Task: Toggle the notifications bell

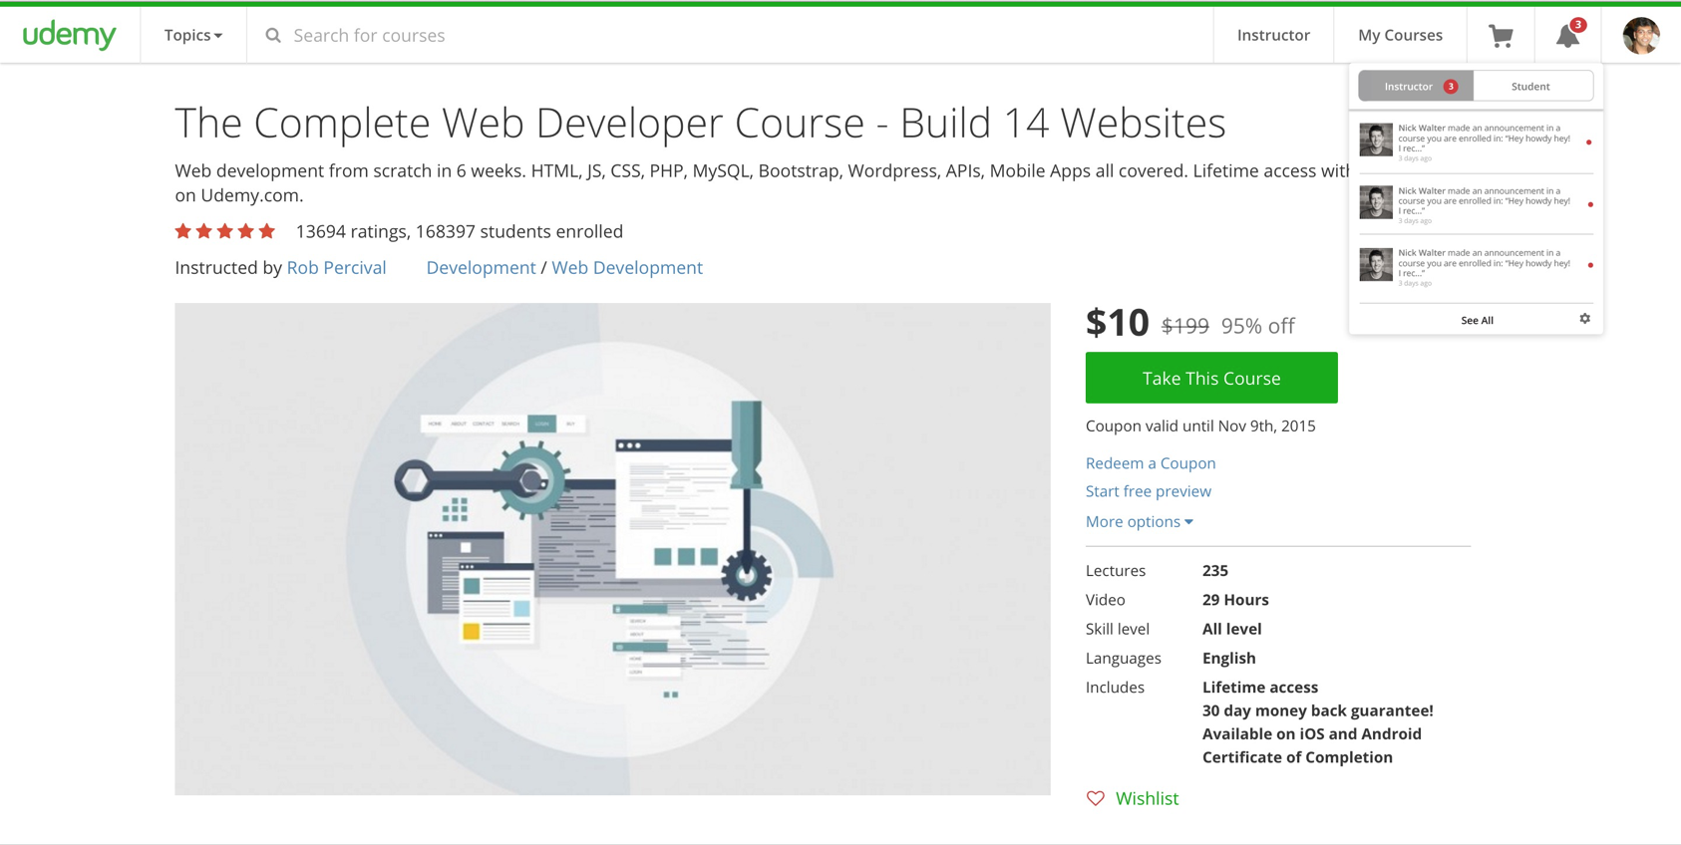Action: (1568, 35)
